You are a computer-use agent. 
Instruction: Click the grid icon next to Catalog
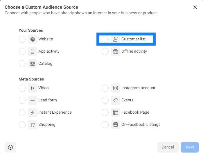pyautogui.click(x=33, y=64)
